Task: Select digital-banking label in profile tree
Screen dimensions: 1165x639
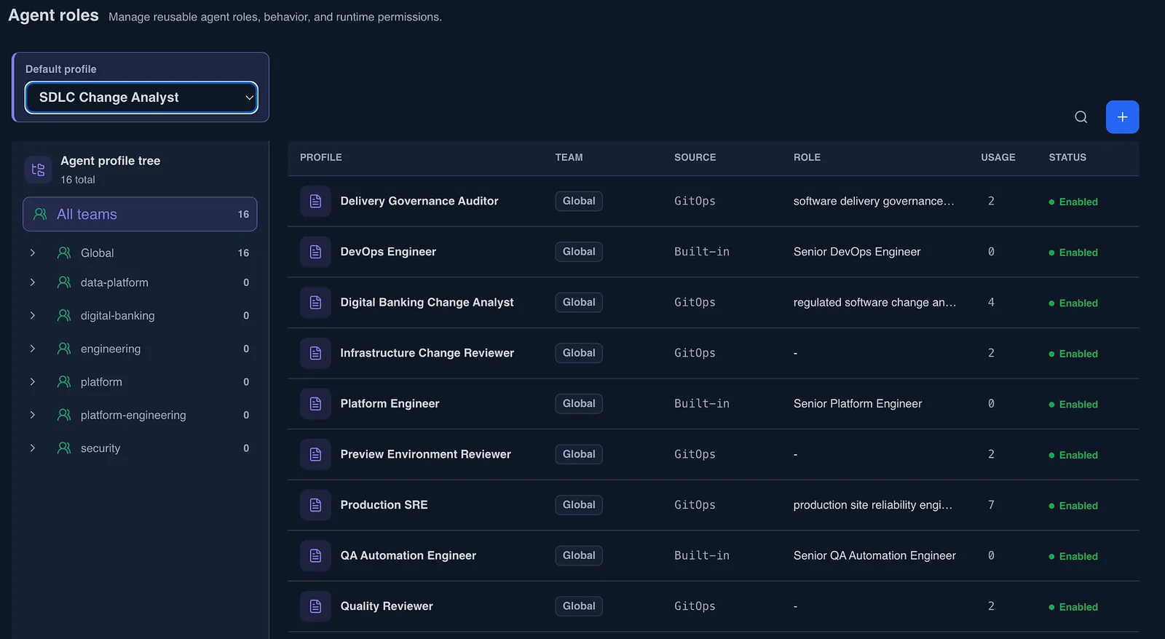Action: pyautogui.click(x=118, y=315)
